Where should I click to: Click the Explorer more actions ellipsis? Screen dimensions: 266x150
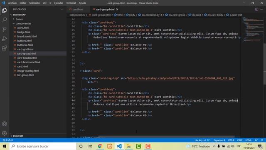(x=62, y=9)
